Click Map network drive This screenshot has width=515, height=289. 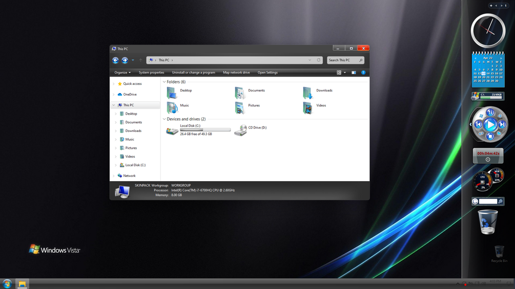click(236, 73)
